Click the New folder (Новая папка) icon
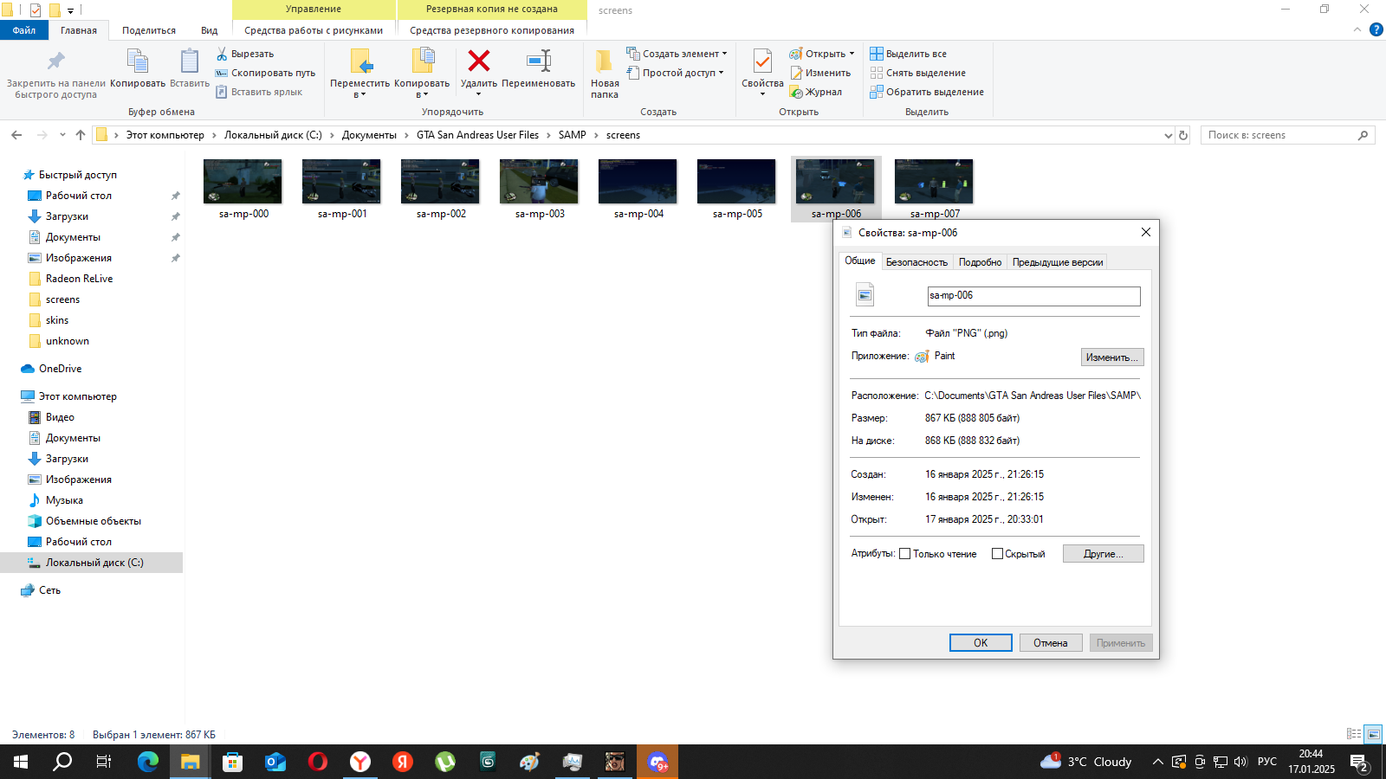Viewport: 1386px width, 779px height. click(x=604, y=61)
